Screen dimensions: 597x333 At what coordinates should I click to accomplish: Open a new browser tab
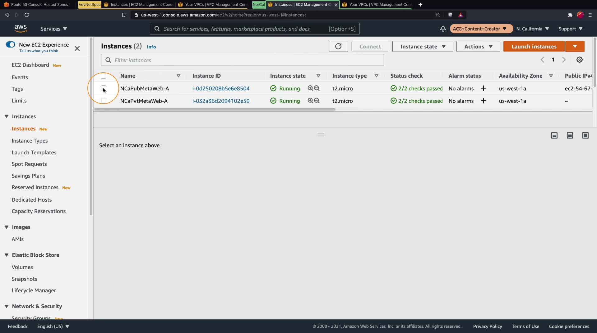coord(420,5)
